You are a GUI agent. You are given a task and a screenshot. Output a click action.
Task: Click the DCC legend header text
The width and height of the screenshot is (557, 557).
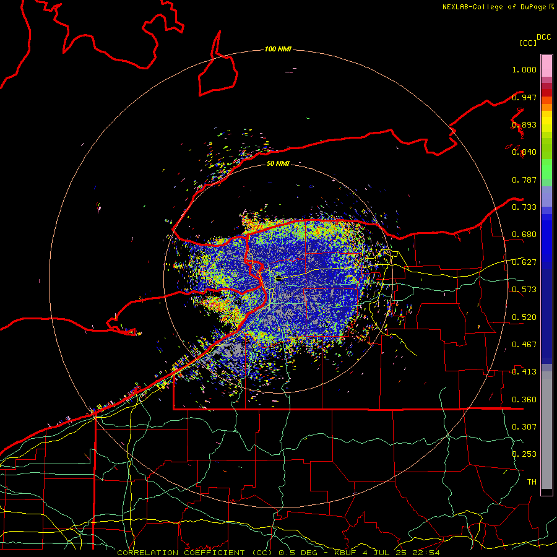click(x=544, y=37)
